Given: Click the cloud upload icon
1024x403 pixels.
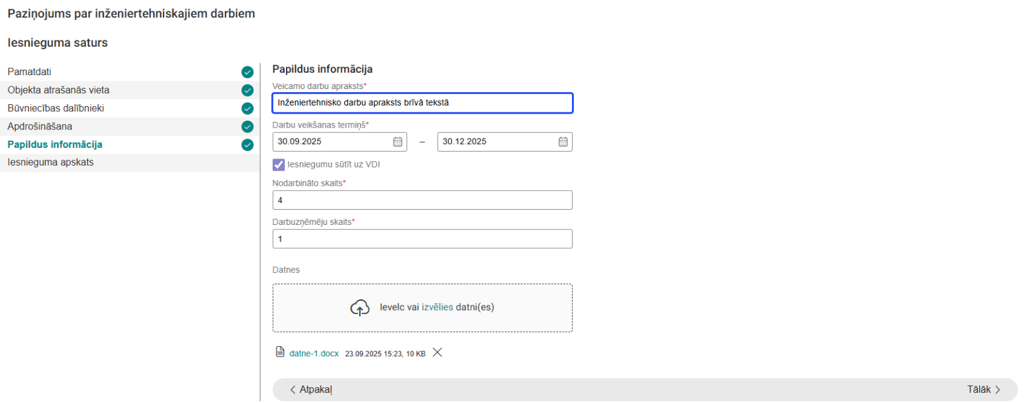Looking at the screenshot, I should pos(360,308).
